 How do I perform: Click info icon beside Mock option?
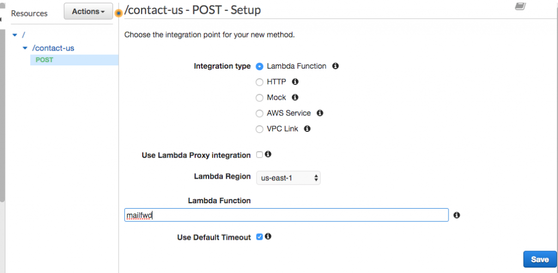(295, 98)
